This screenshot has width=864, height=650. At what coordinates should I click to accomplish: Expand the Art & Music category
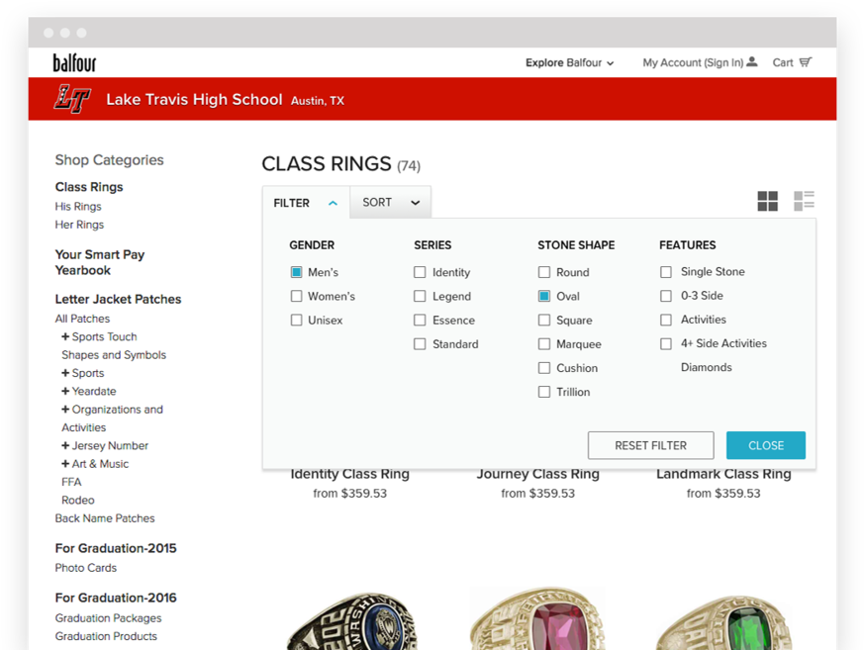coord(65,464)
